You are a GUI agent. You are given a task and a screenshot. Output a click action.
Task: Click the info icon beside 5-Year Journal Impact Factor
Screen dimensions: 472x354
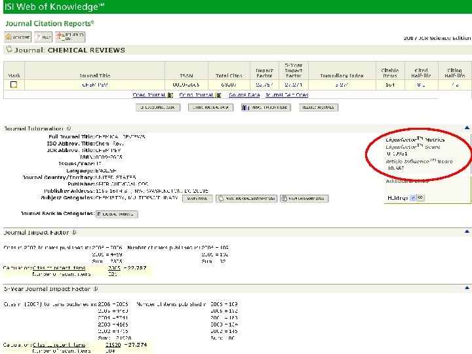pyautogui.click(x=96, y=288)
